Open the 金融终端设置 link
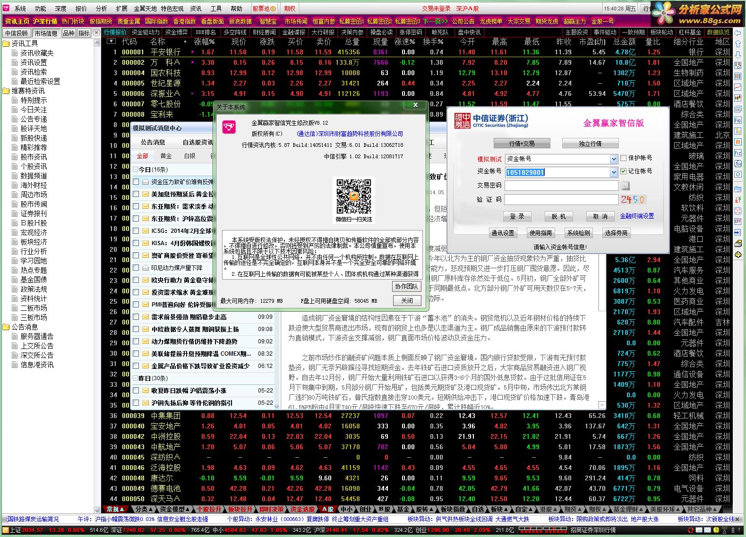Viewport: 746px width, 537px height. [637, 216]
